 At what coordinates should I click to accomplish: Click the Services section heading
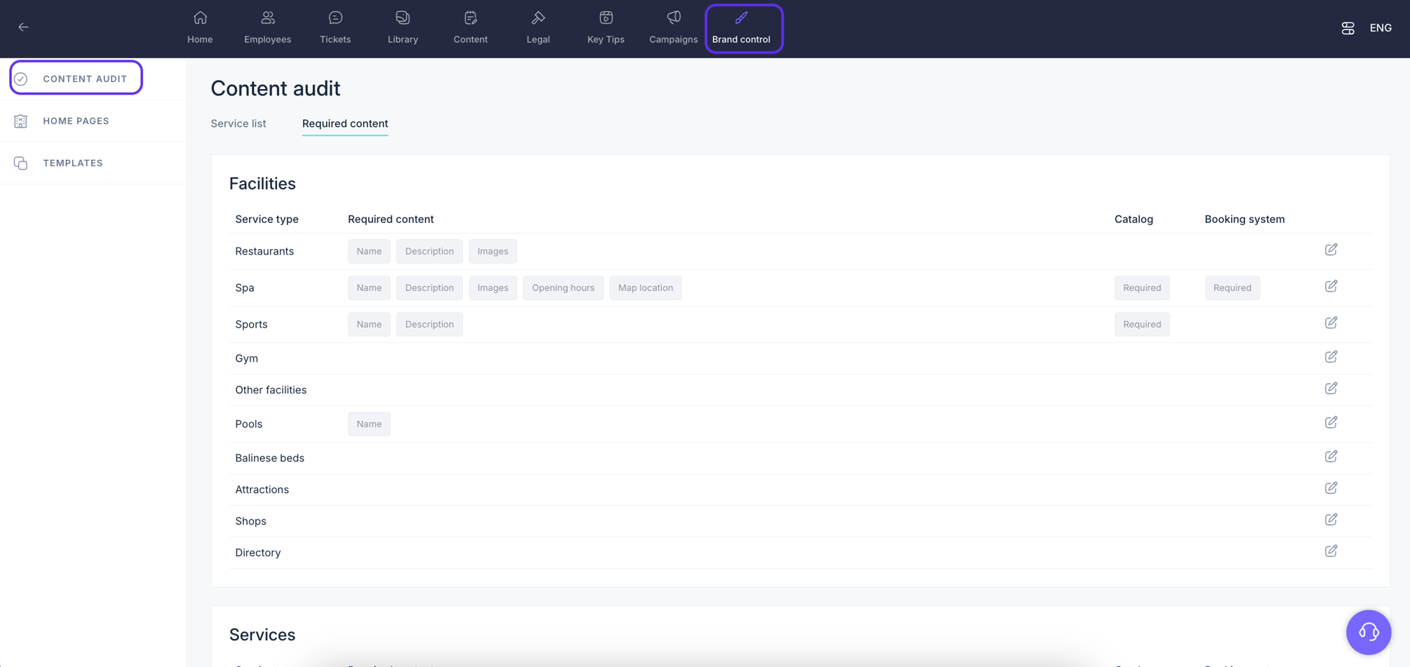(262, 635)
